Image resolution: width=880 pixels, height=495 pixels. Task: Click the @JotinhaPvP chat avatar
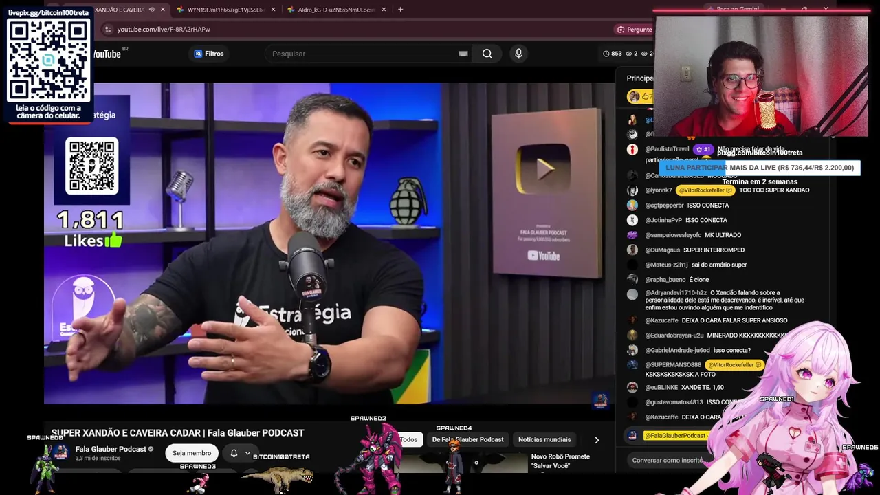[632, 220]
